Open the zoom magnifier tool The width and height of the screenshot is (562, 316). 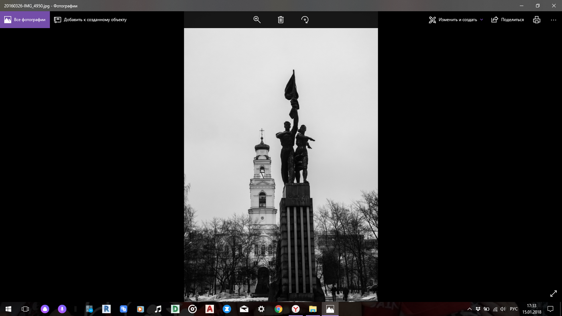click(x=257, y=20)
